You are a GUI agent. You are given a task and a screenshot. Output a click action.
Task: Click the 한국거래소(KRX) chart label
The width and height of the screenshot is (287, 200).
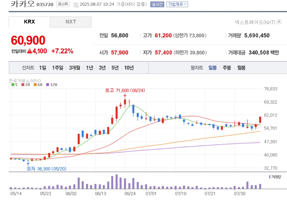25,81
